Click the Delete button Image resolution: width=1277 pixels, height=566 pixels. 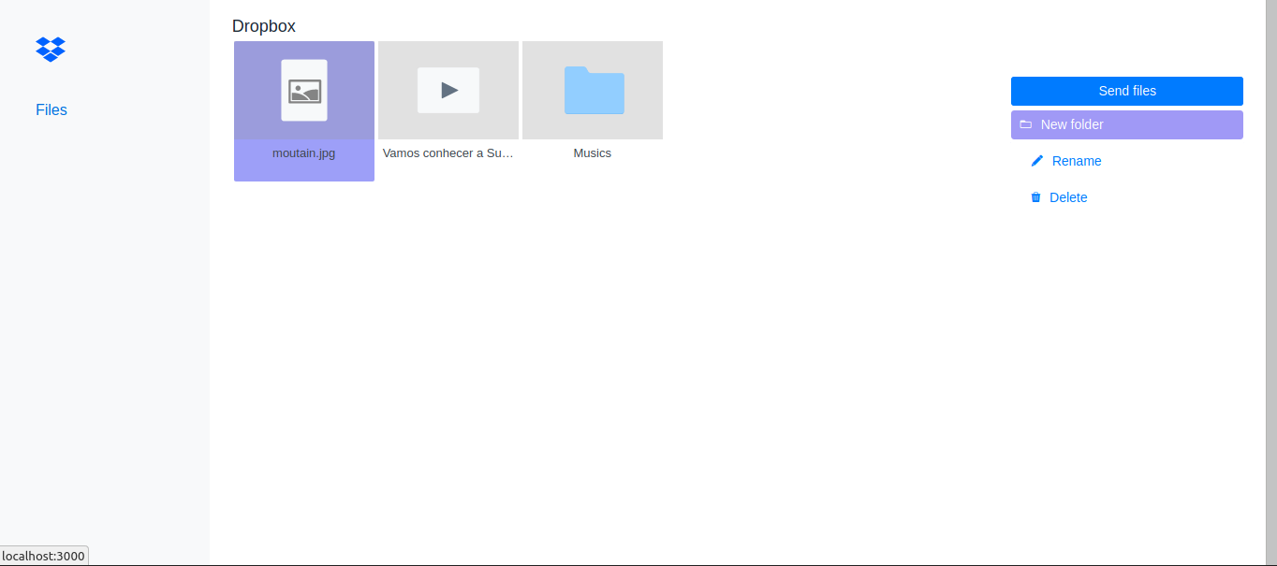(x=1059, y=197)
